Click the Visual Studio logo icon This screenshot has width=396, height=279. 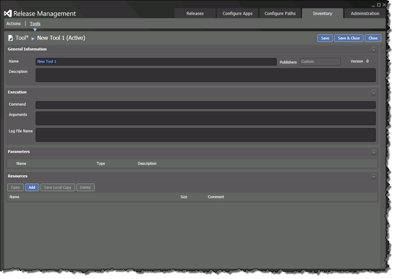click(x=8, y=14)
